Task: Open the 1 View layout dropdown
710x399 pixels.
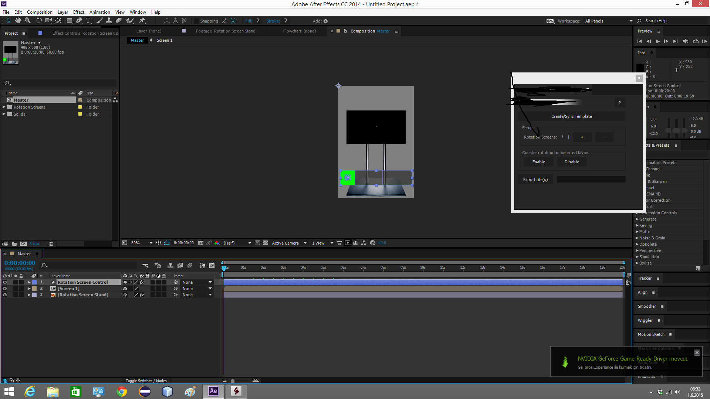Action: pos(322,243)
